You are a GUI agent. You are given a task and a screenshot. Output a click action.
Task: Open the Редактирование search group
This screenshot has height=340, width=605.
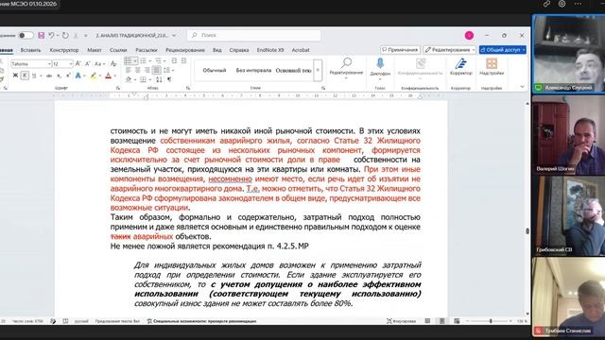click(346, 68)
